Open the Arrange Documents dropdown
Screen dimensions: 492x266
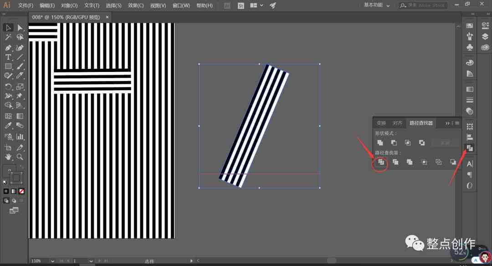[x=256, y=5]
